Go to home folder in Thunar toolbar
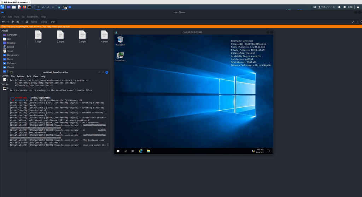The height and width of the screenshot is (197, 362). (x=18, y=22)
